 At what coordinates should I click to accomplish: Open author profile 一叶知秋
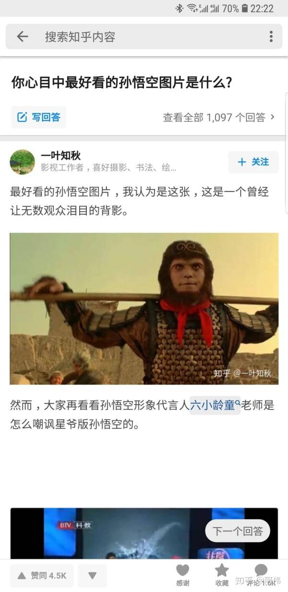point(60,155)
